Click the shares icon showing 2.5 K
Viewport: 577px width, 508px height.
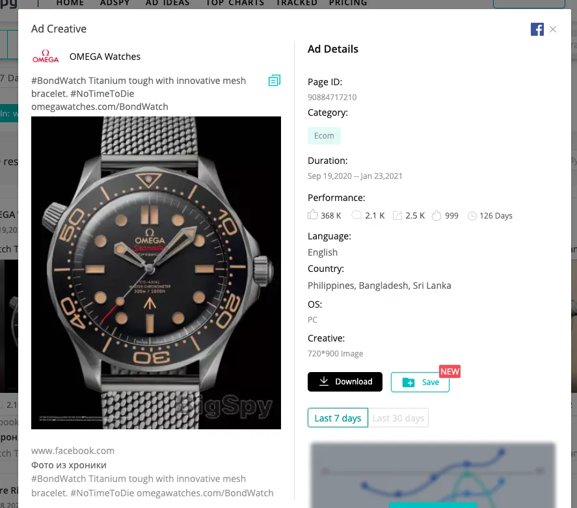(x=397, y=215)
